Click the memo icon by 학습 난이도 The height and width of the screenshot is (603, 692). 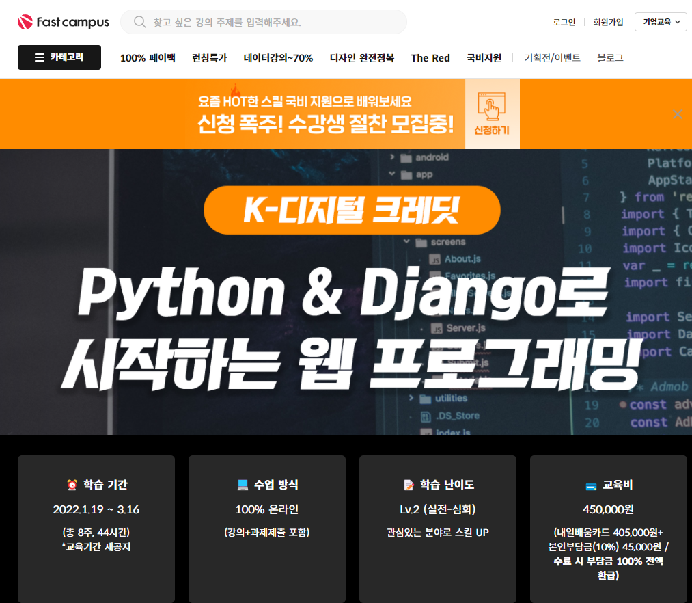[x=409, y=485]
